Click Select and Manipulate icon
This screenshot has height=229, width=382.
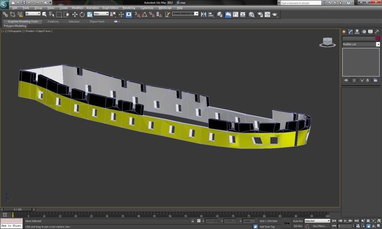tap(121, 15)
